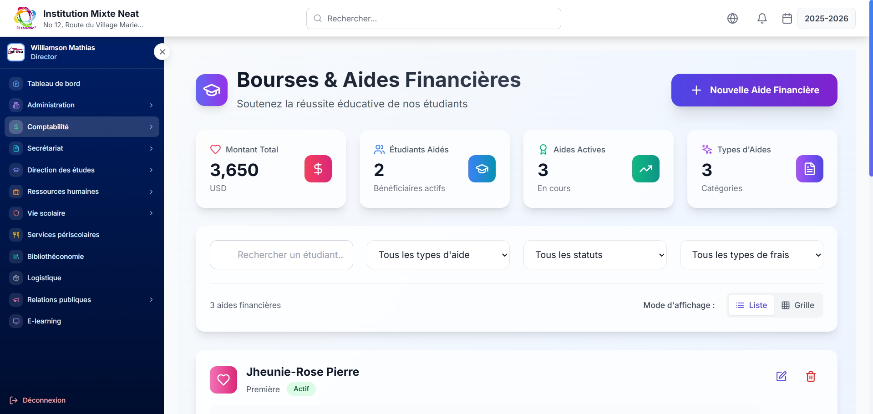
Task: Open the 'Tous les statuts' dropdown
Action: 595,255
